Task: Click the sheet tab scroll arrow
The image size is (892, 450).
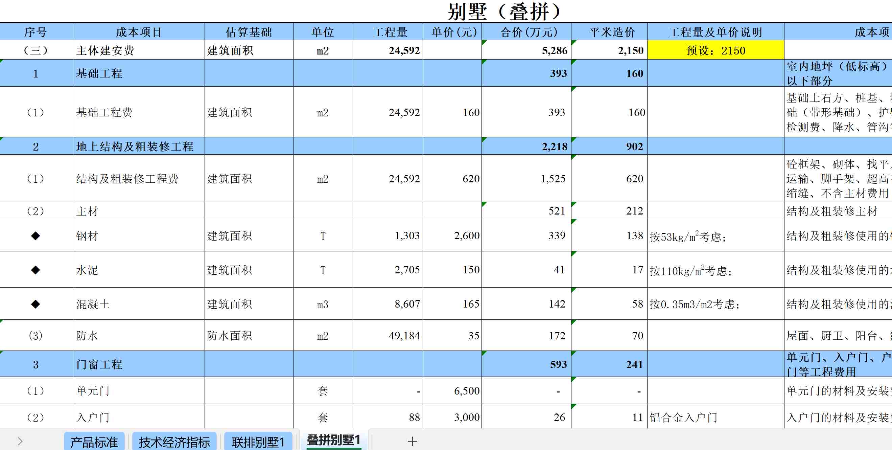Action: point(20,441)
